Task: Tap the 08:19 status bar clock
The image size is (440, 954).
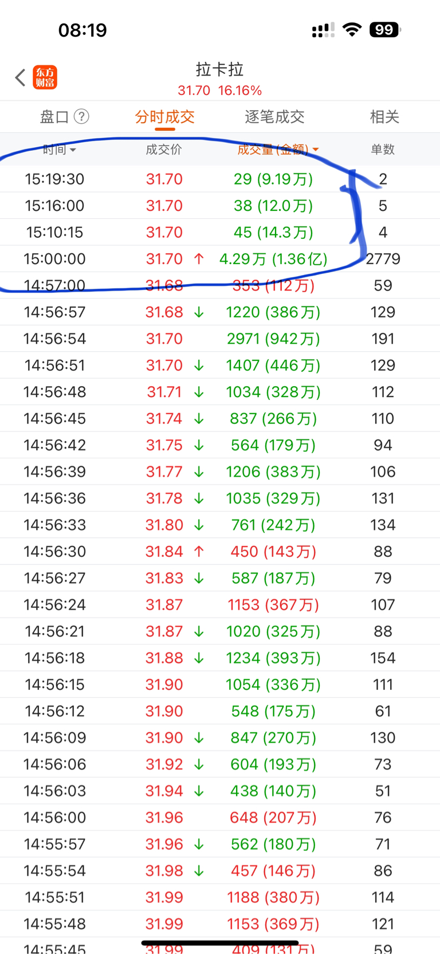Action: (82, 30)
